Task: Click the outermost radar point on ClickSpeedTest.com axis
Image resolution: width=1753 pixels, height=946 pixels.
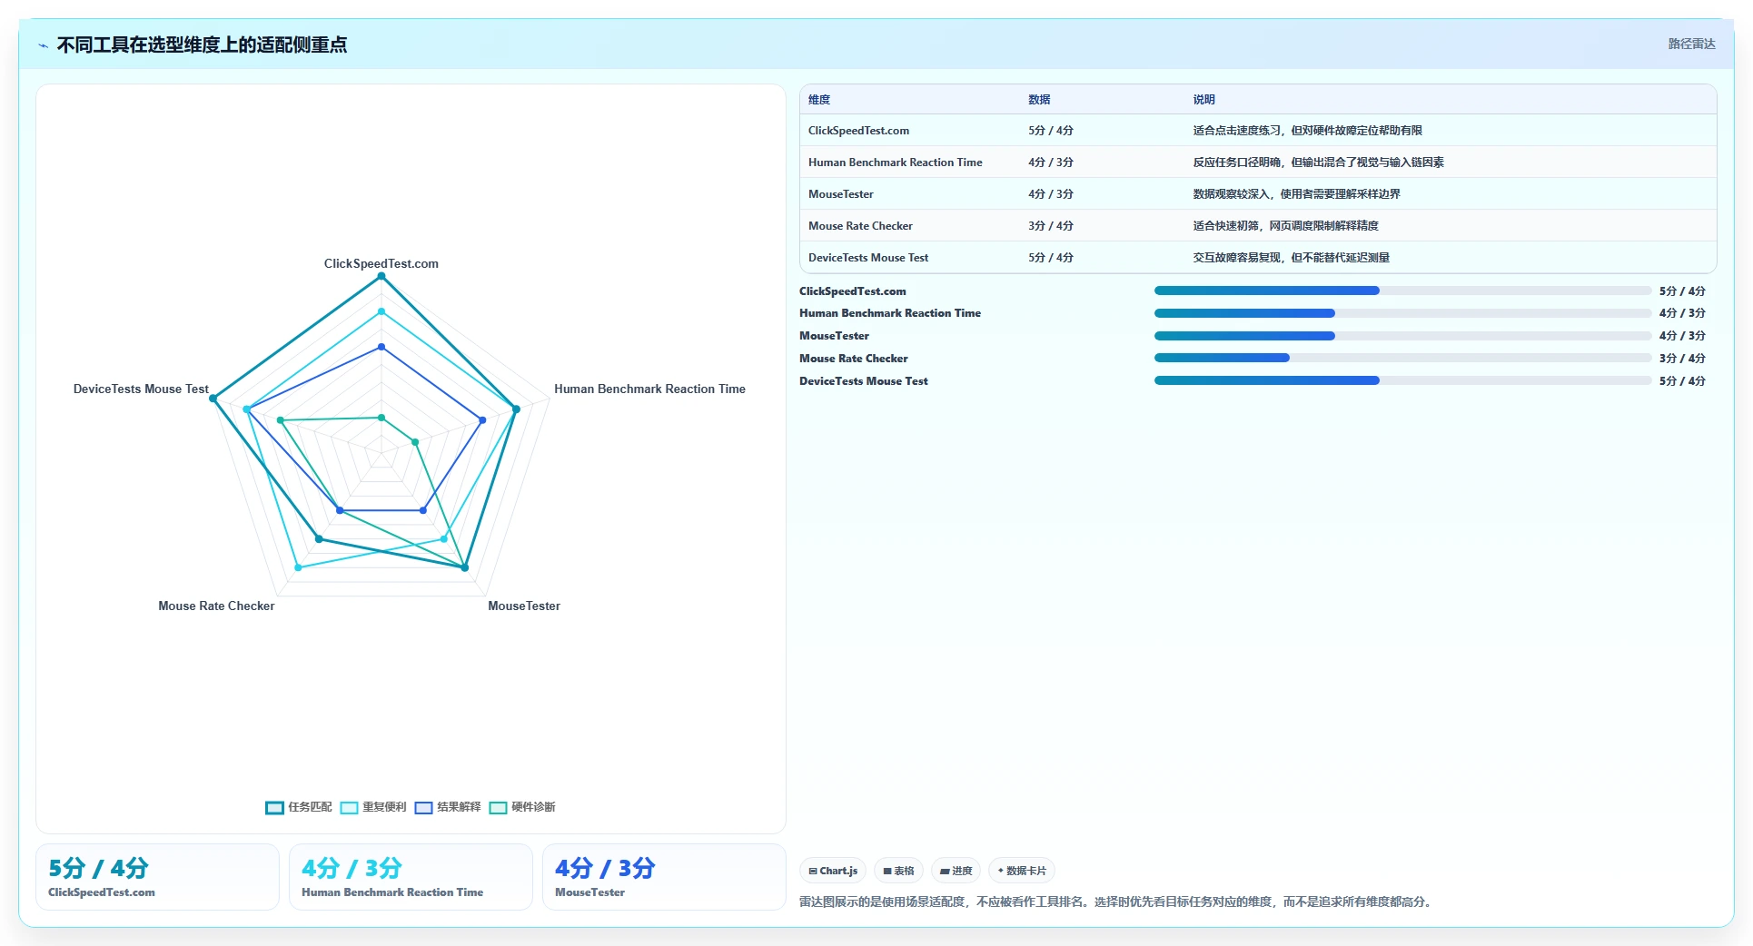Action: 381,276
